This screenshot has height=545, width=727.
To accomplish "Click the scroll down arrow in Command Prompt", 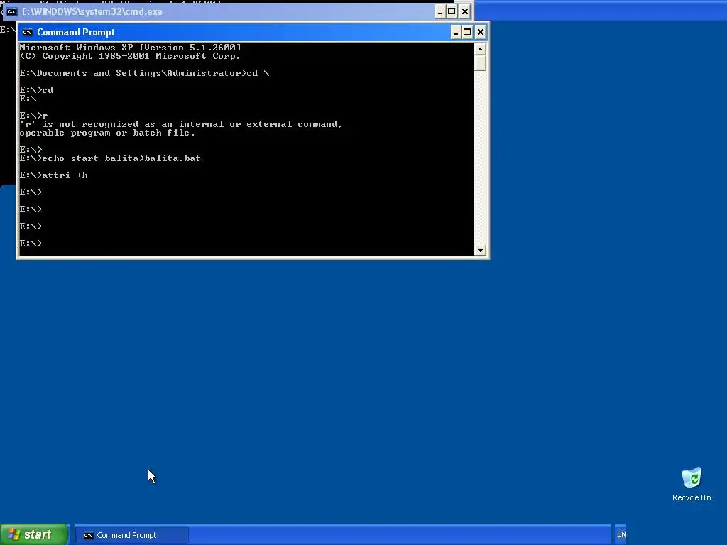I will (481, 251).
